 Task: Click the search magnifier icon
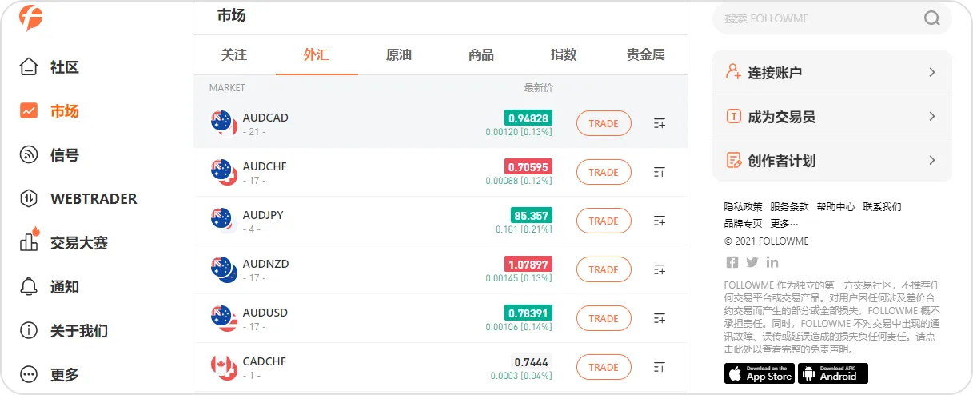pos(932,18)
